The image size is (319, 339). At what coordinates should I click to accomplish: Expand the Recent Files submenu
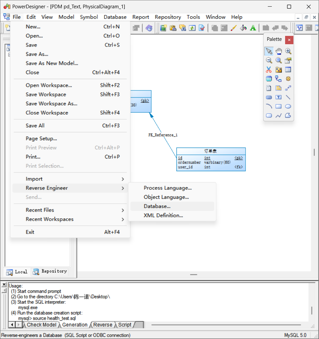[70, 210]
